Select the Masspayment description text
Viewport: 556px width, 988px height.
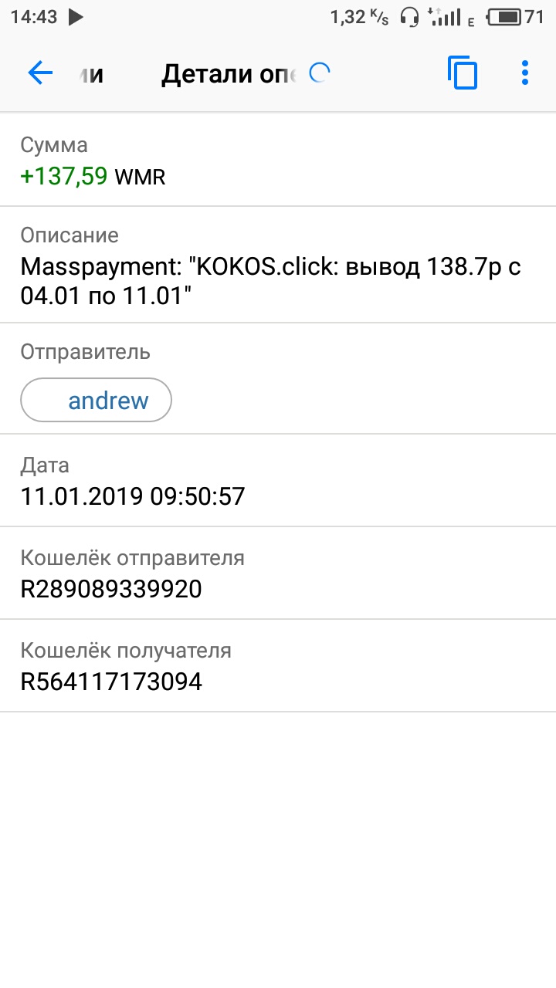[270, 281]
